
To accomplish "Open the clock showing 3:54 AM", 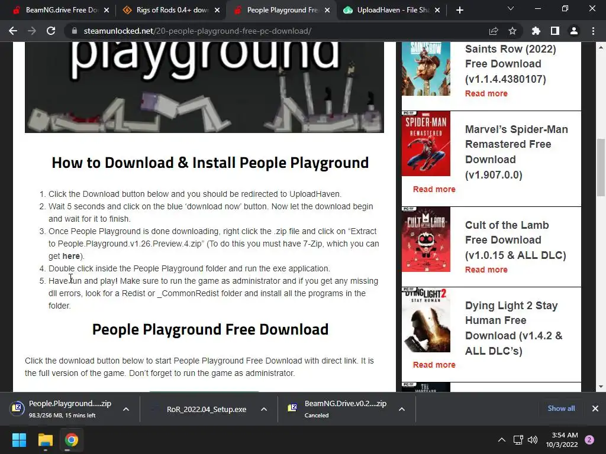I will pyautogui.click(x=562, y=440).
